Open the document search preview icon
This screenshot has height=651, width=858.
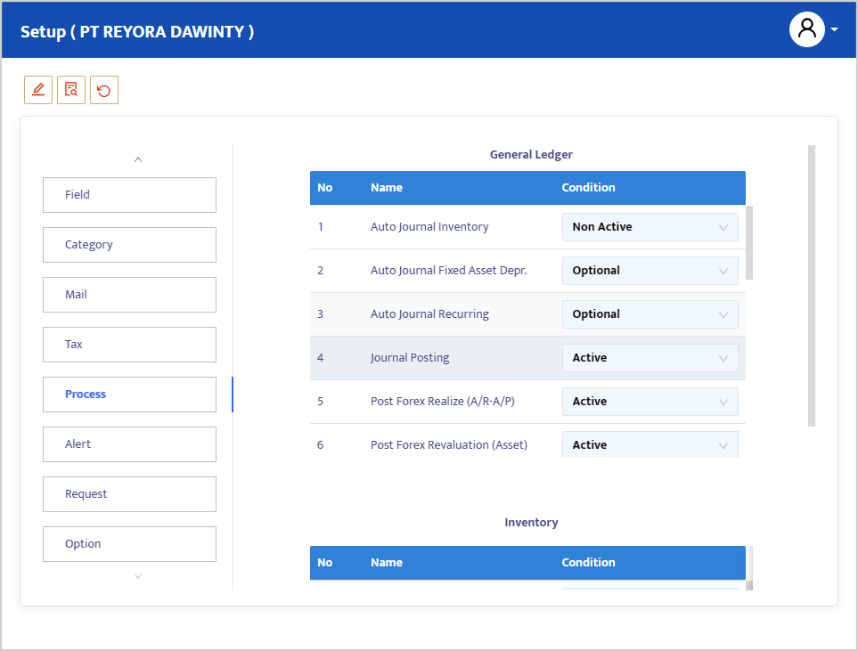[71, 90]
